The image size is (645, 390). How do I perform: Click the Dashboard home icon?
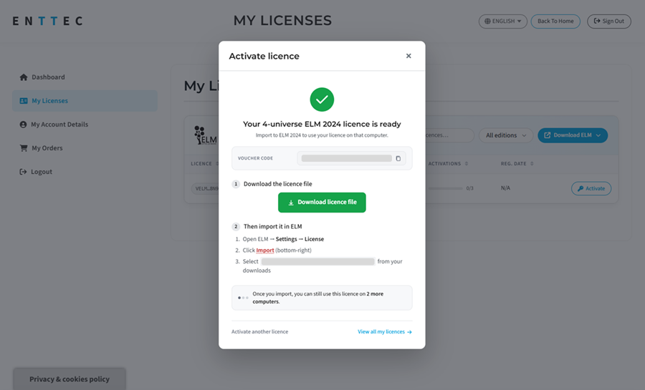[24, 77]
